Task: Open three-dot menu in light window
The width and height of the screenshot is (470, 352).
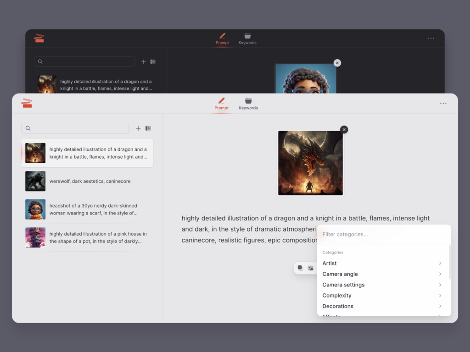Action: (443, 103)
